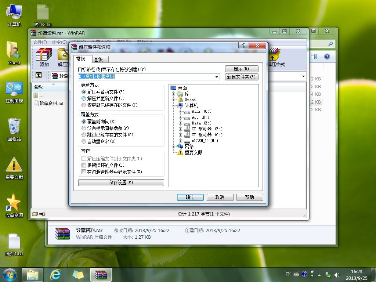The width and height of the screenshot is (376, 282).
Task: Select CD 驱动器 (G:) in folder tree
Action: coord(207,135)
